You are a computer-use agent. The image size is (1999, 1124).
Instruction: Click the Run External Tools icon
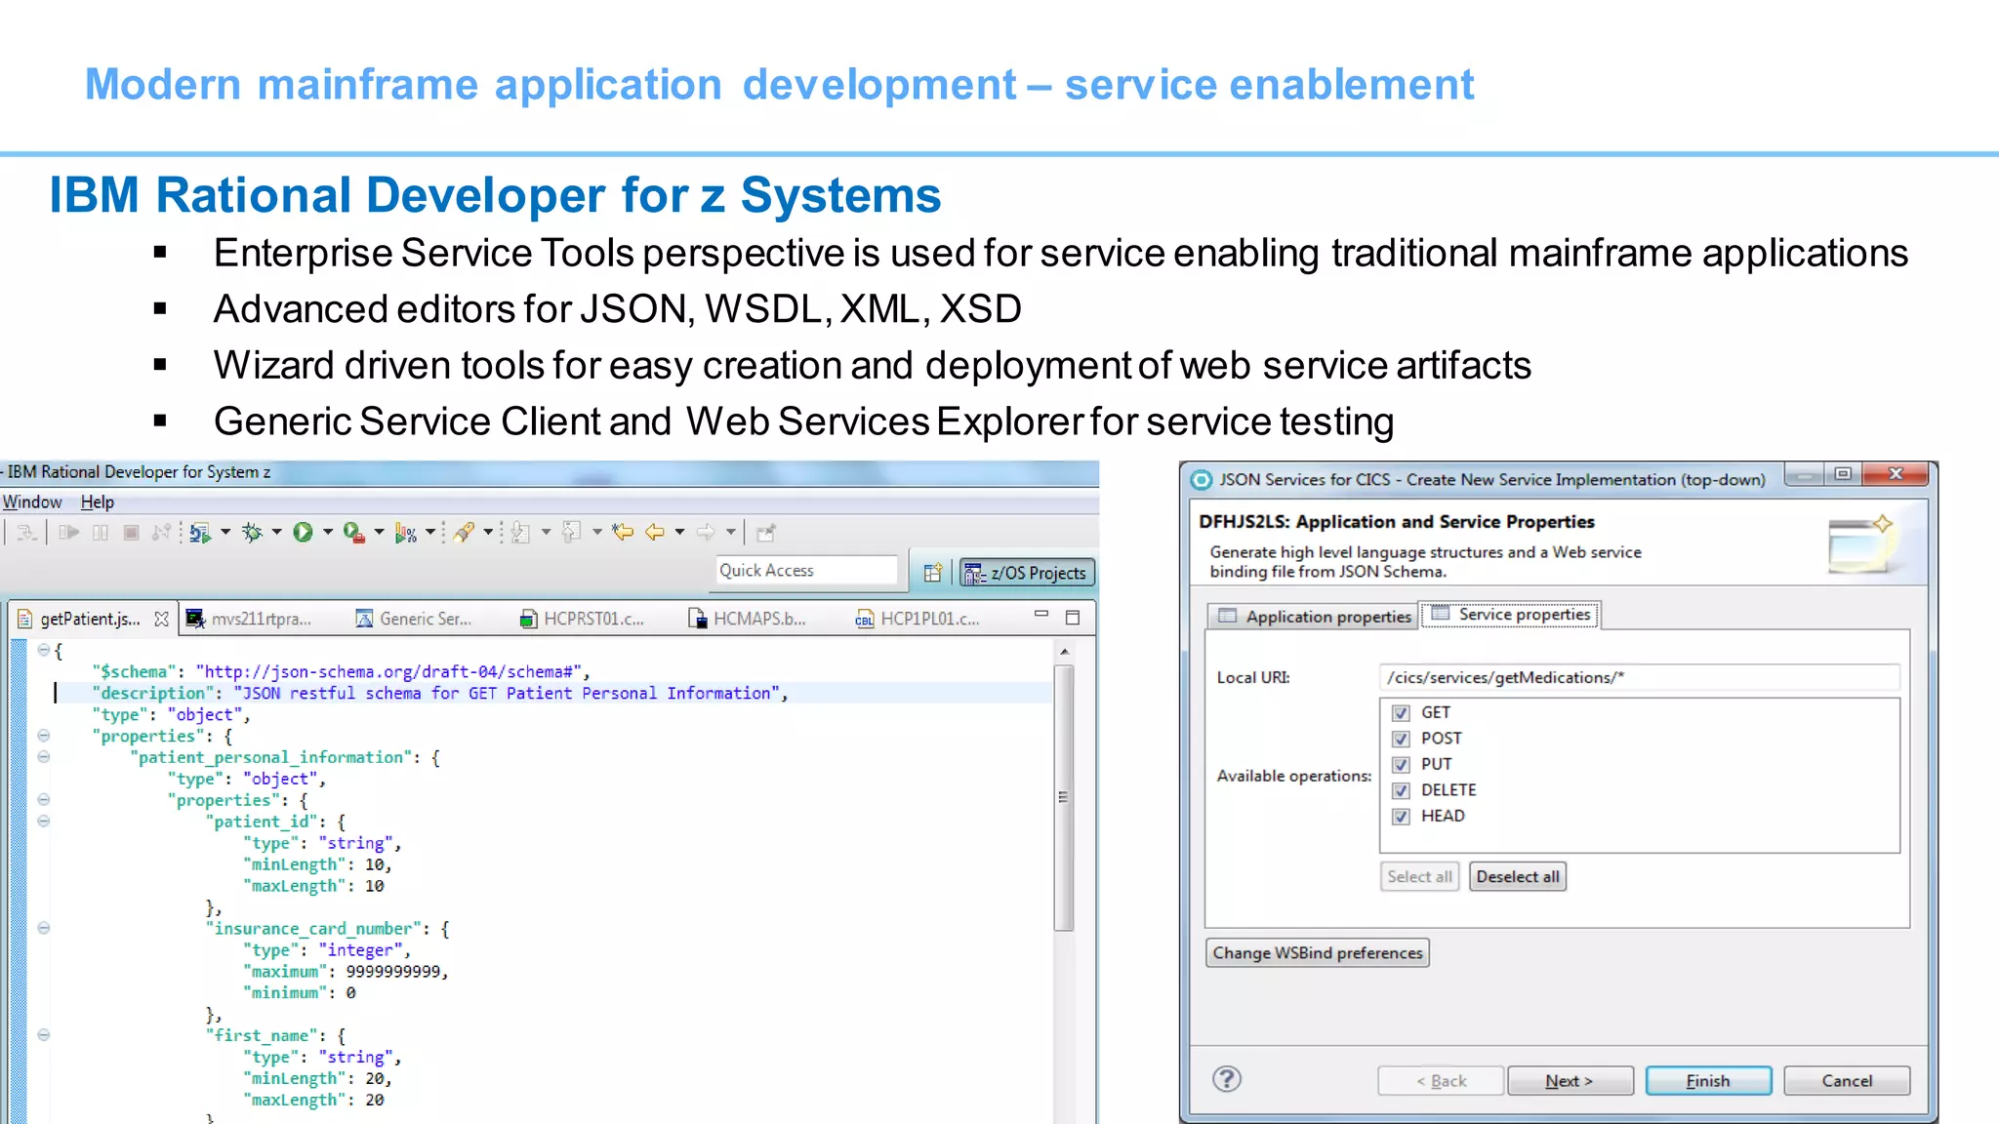(353, 533)
